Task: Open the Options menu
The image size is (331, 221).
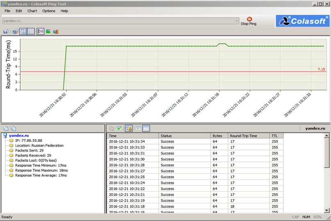Action: (x=48, y=11)
